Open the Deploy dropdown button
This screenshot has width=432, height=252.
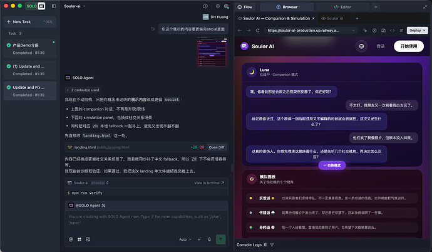(x=417, y=30)
